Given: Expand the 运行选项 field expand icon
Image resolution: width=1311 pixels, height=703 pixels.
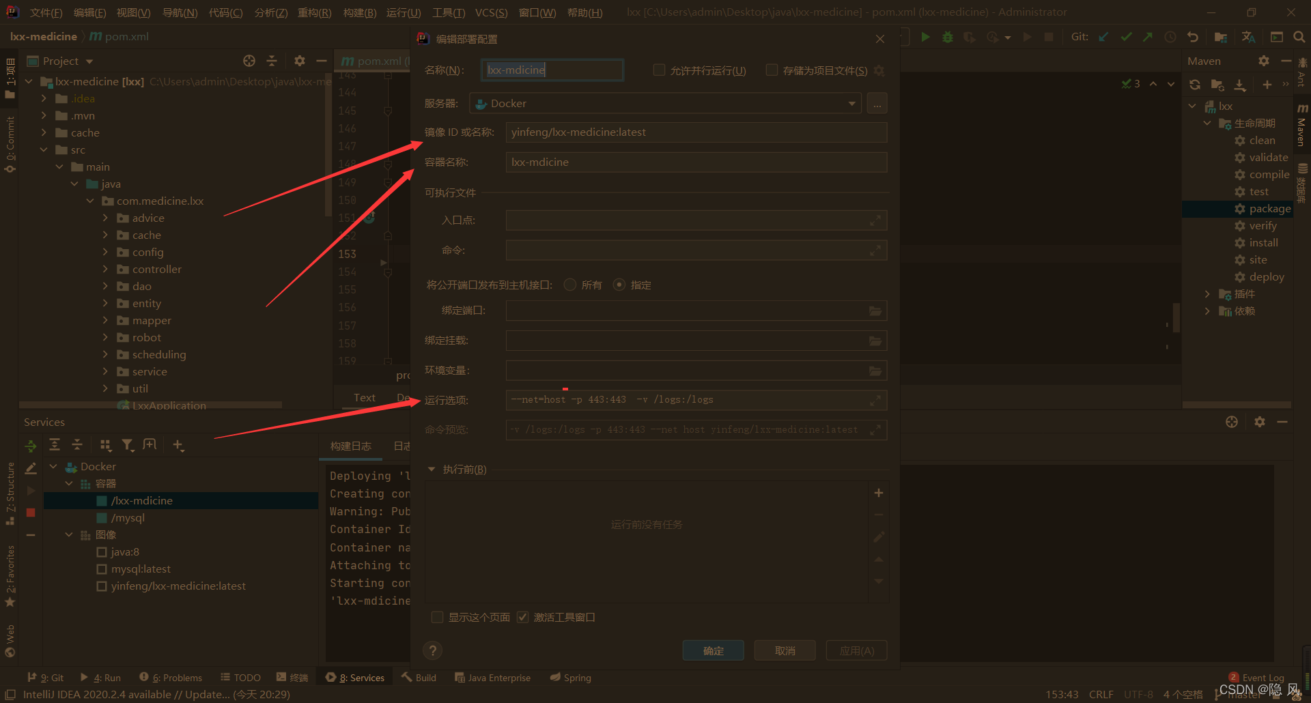Looking at the screenshot, I should pyautogui.click(x=875, y=401).
